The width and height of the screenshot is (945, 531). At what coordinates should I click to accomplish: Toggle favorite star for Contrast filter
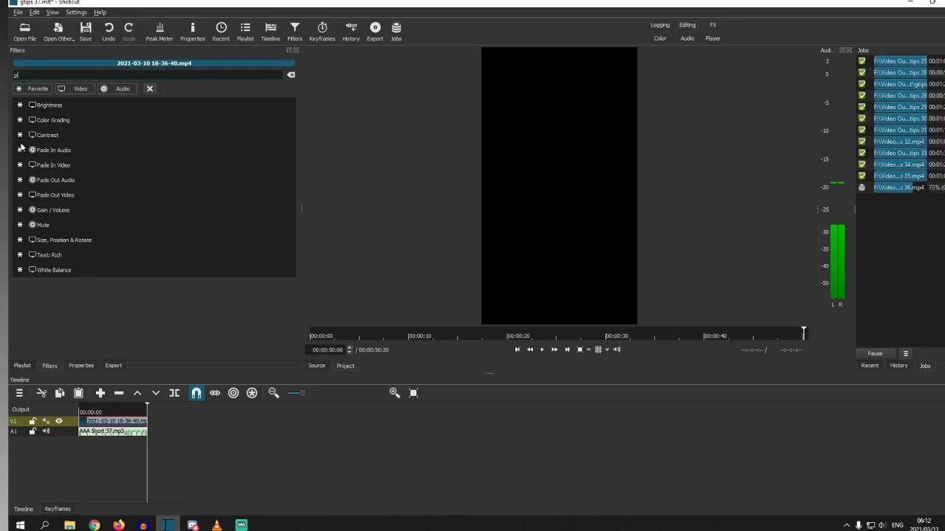click(20, 135)
